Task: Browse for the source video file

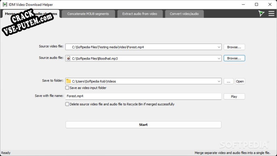Action: pos(234,47)
